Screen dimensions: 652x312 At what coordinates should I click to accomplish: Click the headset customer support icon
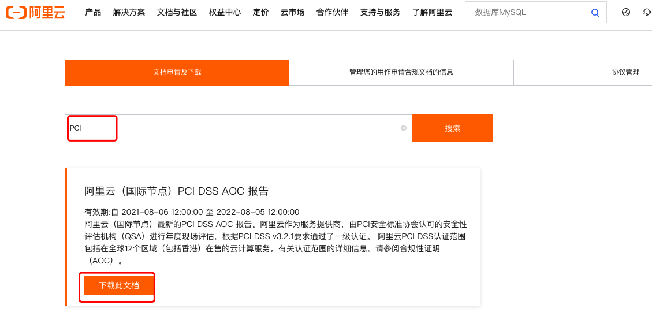[x=647, y=12]
